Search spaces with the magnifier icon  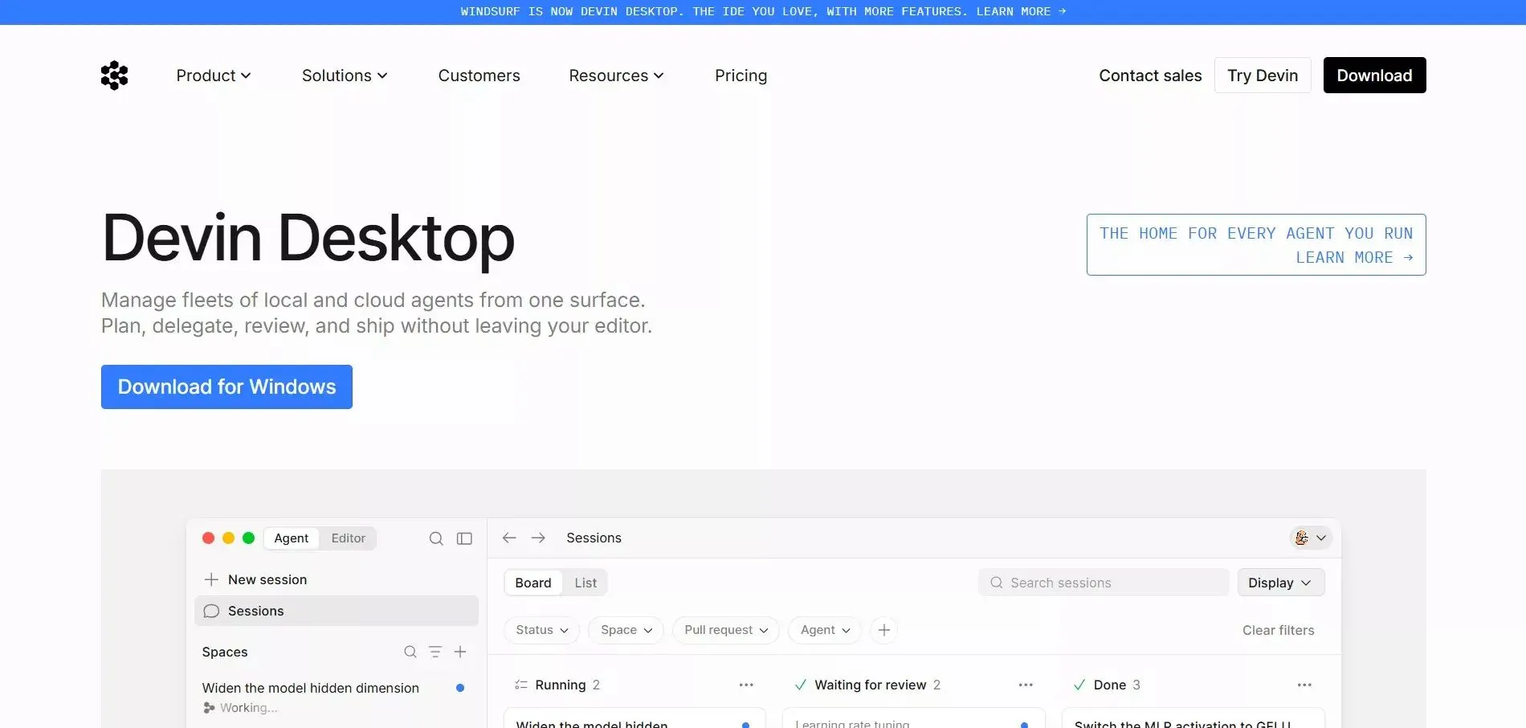(410, 652)
